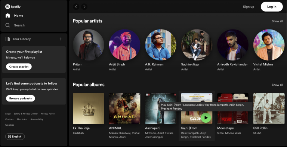287x147 pixels.
Task: Show all Popular albums
Action: (x=277, y=85)
